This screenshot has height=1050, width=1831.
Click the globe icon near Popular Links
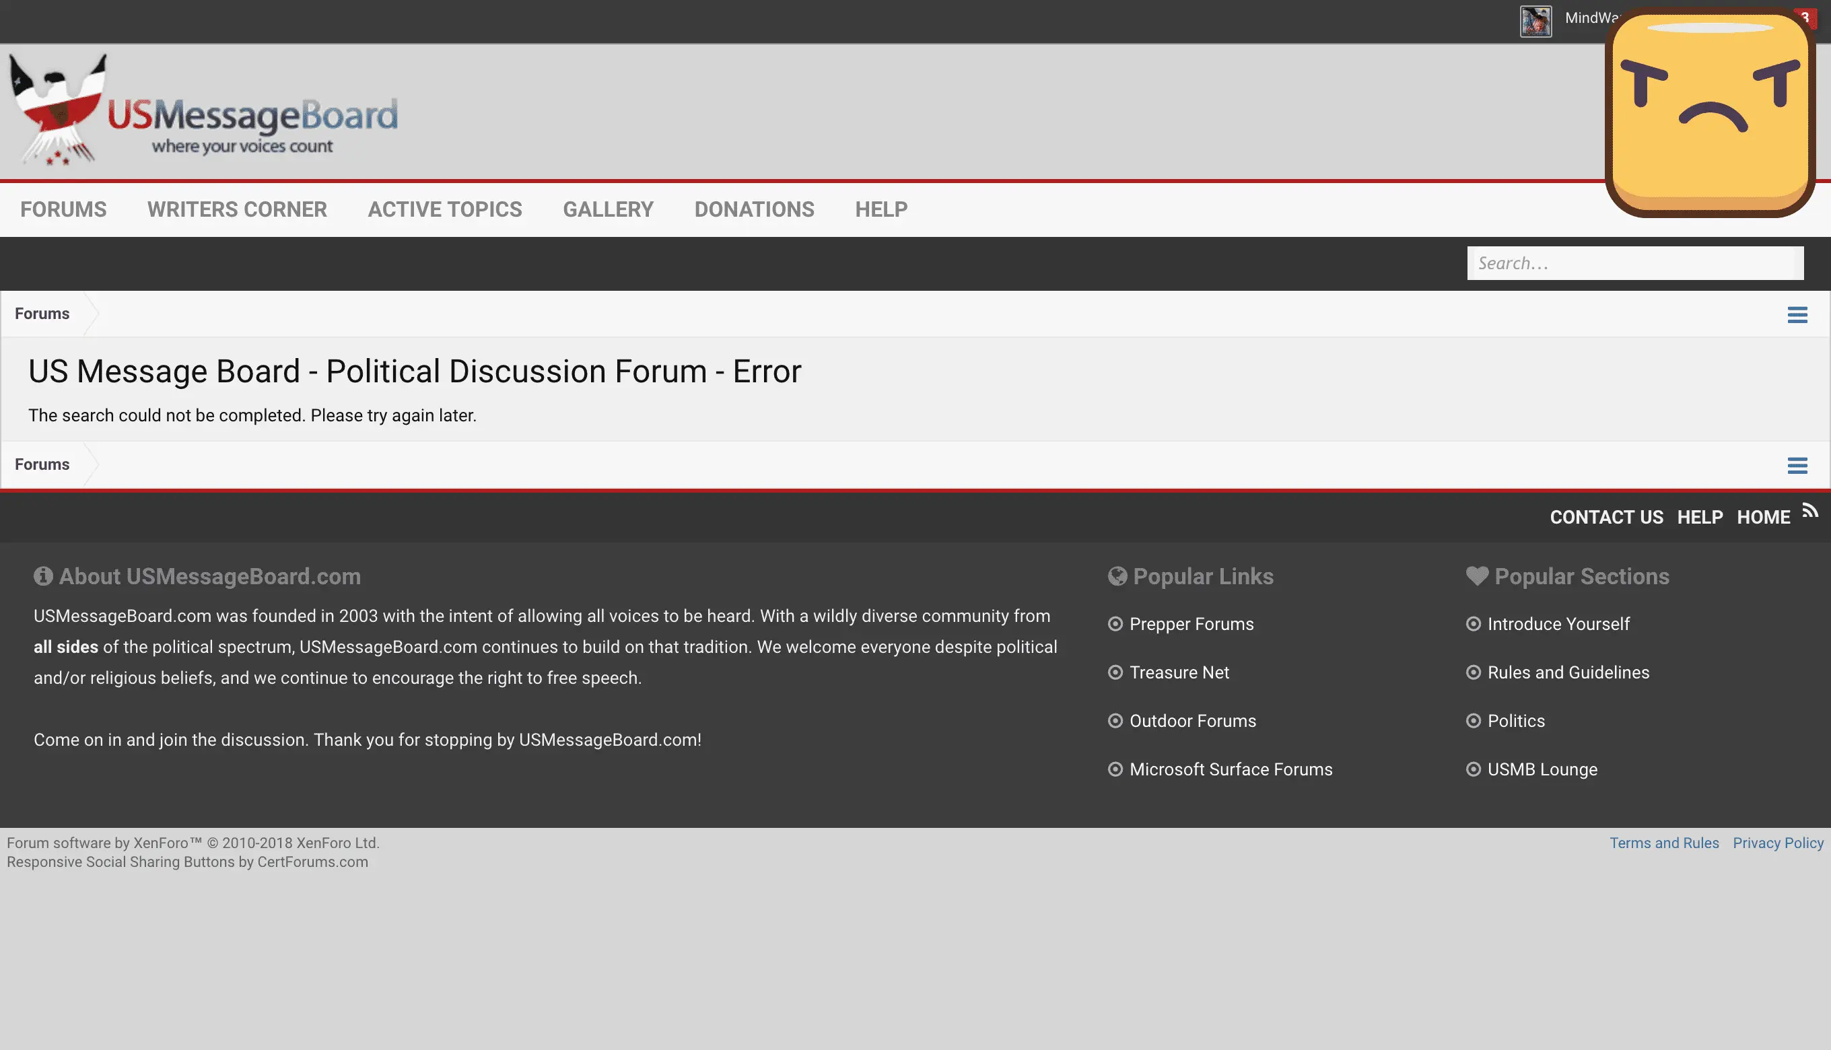tap(1117, 576)
